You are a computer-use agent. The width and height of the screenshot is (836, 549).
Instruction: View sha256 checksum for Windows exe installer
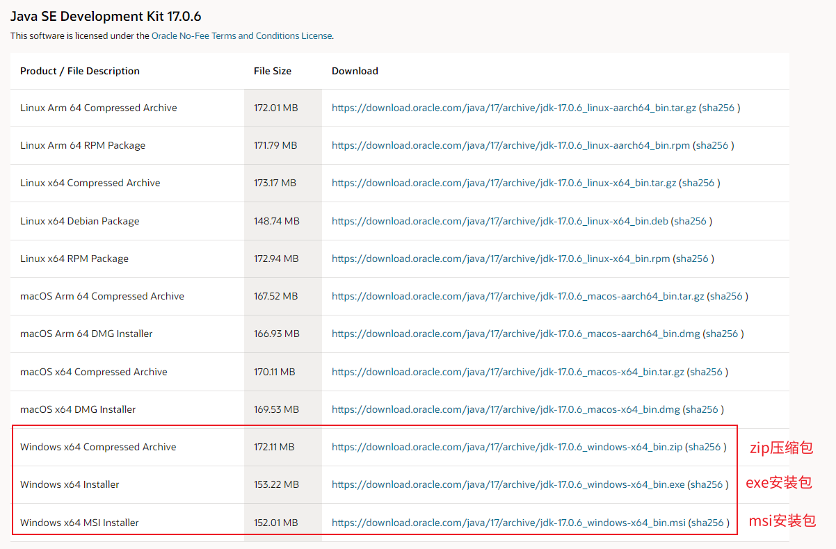[707, 484]
